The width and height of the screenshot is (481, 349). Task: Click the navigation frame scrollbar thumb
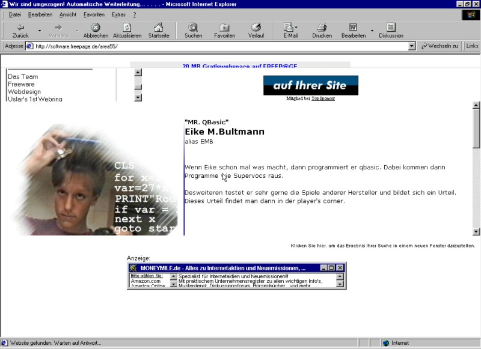click(x=138, y=87)
